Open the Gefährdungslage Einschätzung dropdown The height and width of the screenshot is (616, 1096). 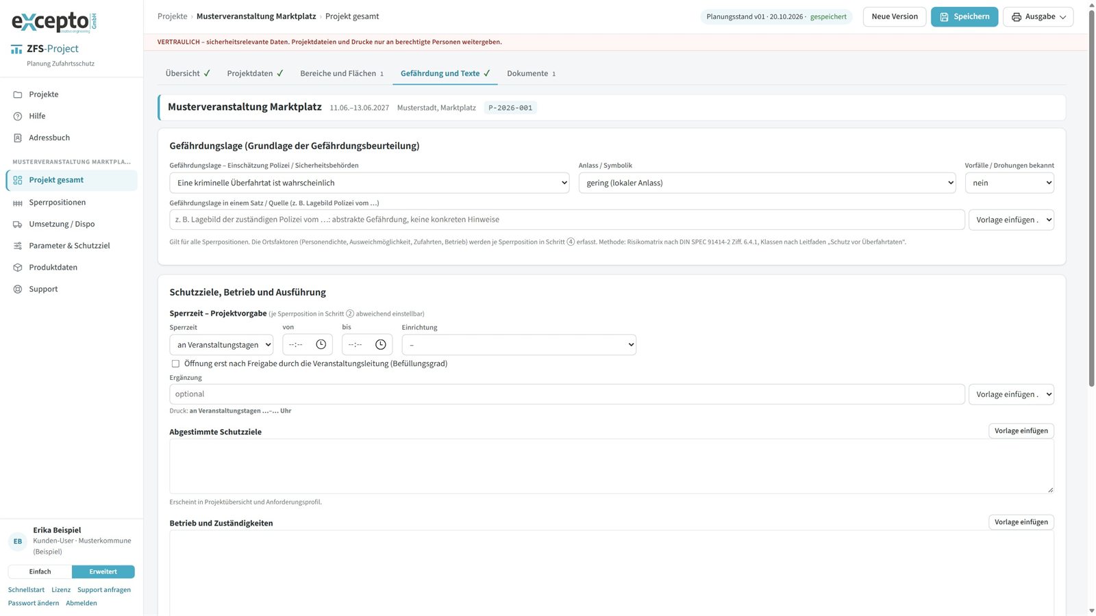369,183
